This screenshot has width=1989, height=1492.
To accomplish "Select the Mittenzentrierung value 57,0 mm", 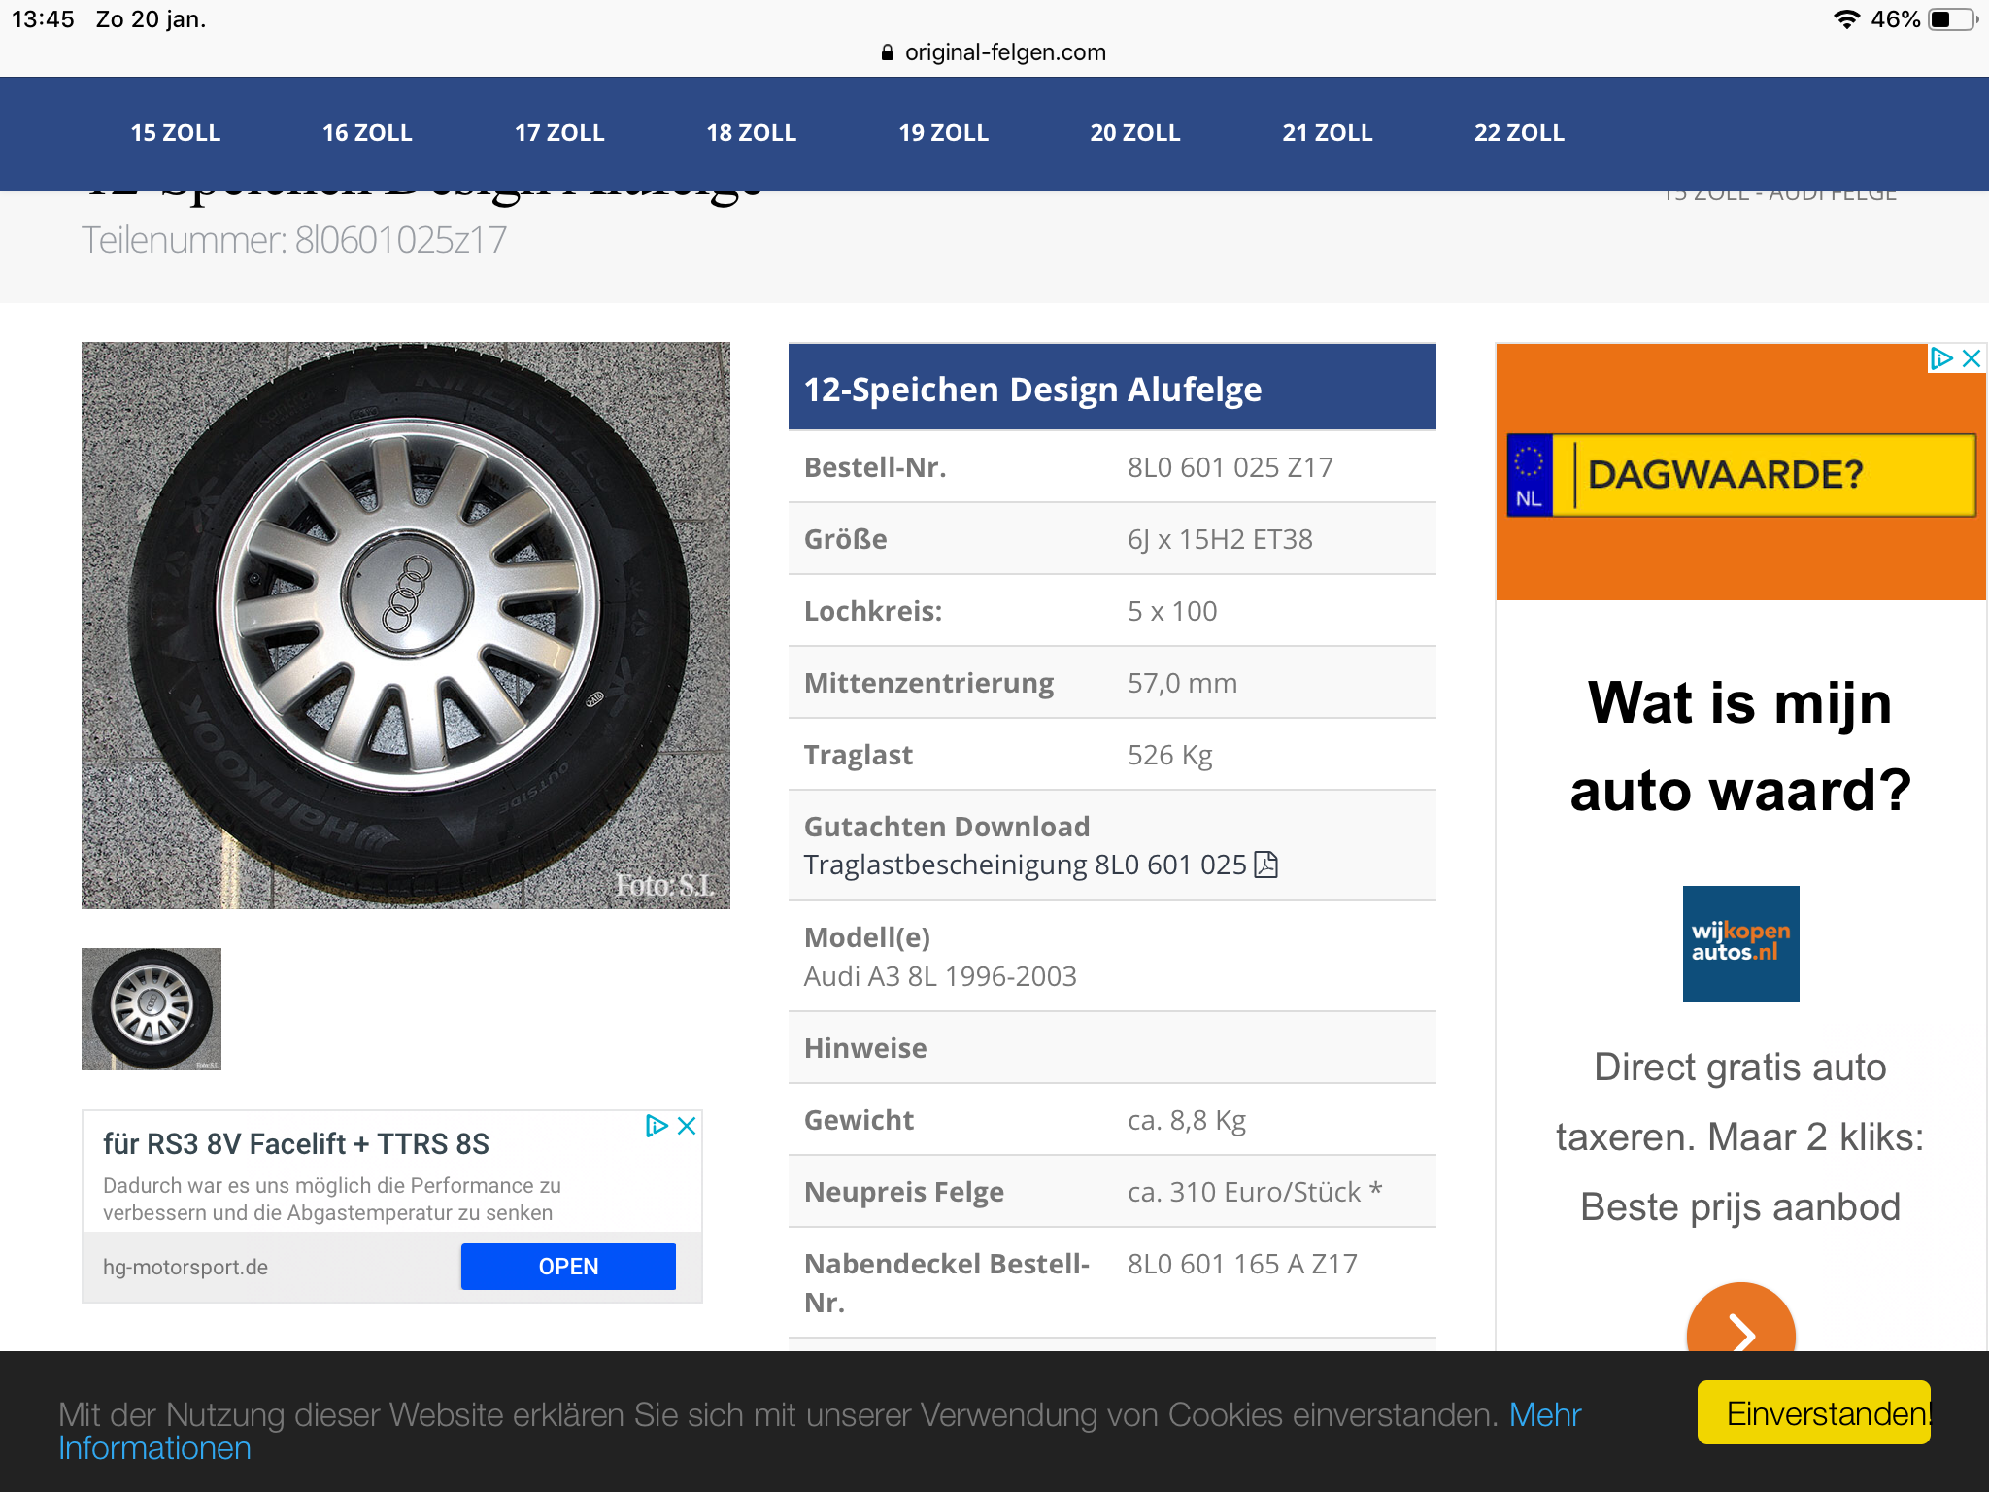I will tap(1182, 683).
